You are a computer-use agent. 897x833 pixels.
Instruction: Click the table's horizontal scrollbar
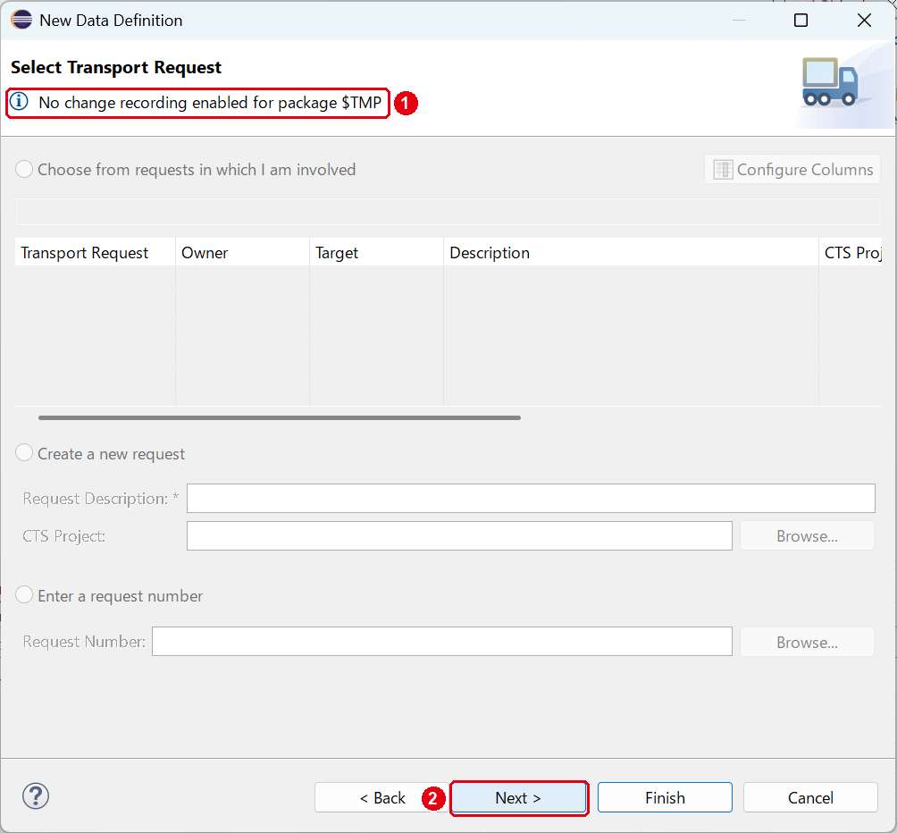[280, 417]
